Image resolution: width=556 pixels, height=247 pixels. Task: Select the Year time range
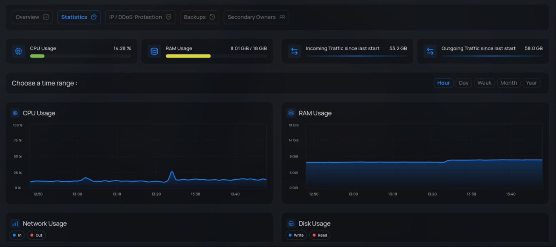pyautogui.click(x=531, y=83)
